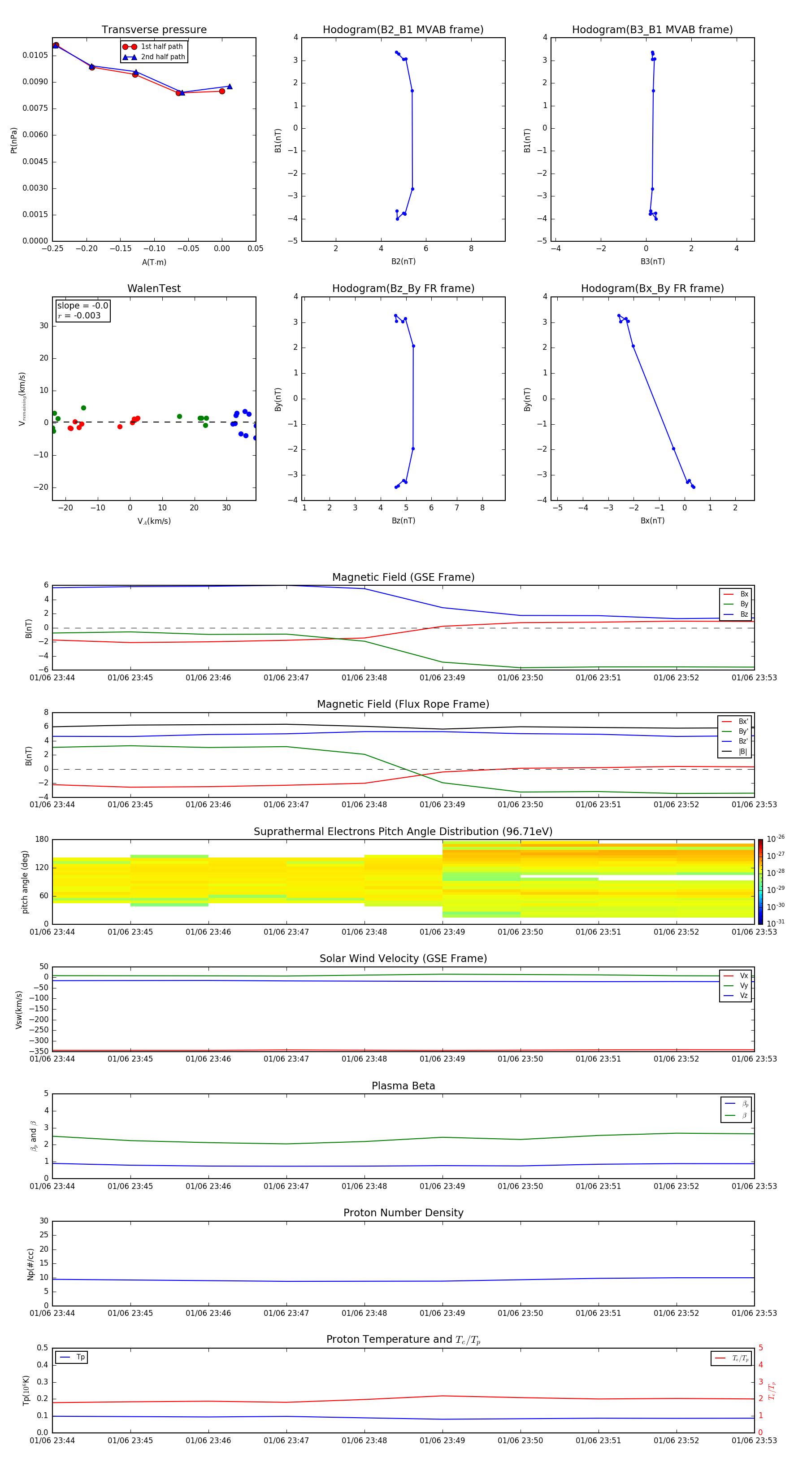The image size is (807, 1480).
Task: Click the 'pitch angle (deg)' axis label
Action: pos(25,882)
